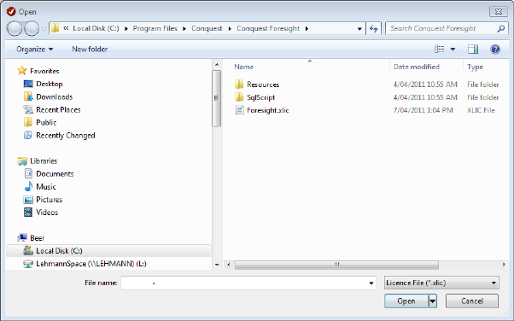Screen dimensions: 514x321
Task: Click the file list scroll left arrow
Action: pos(229,265)
